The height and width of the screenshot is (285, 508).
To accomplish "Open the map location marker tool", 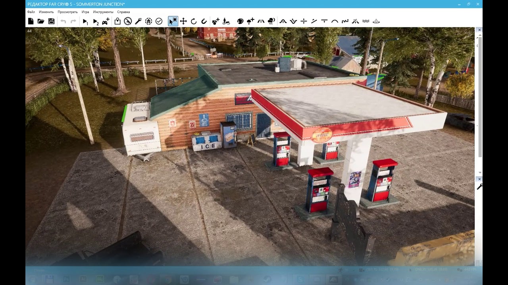I will pyautogui.click(x=117, y=21).
